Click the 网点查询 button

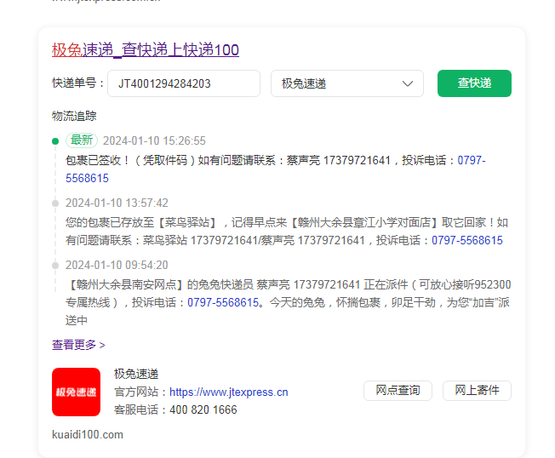(398, 391)
